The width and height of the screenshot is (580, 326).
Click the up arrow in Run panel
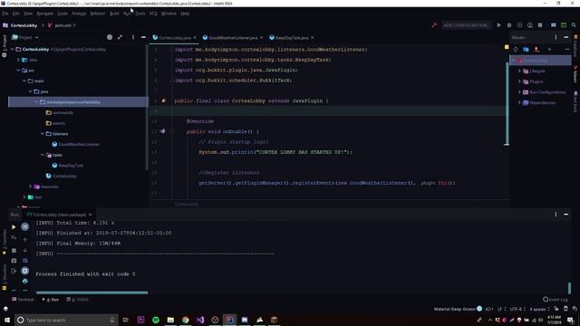pos(24,240)
